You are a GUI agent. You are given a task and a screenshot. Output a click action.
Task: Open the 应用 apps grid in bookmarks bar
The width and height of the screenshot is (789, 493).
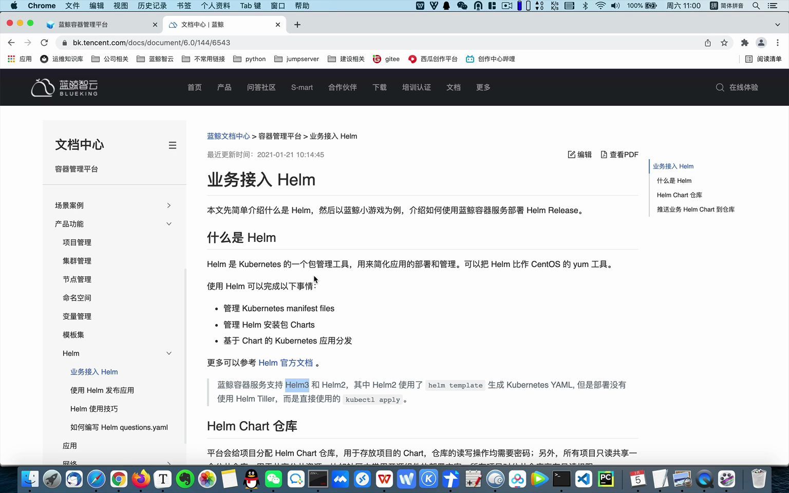20,59
